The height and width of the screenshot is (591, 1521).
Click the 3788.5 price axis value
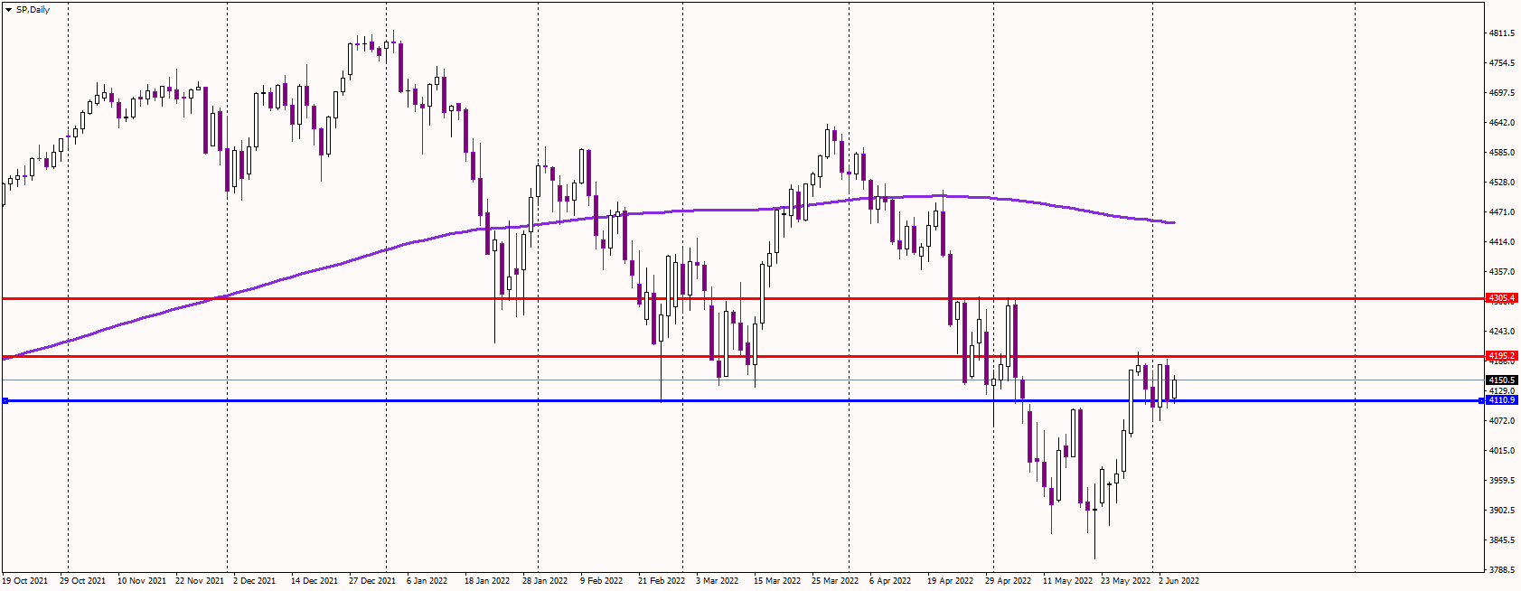[1502, 570]
